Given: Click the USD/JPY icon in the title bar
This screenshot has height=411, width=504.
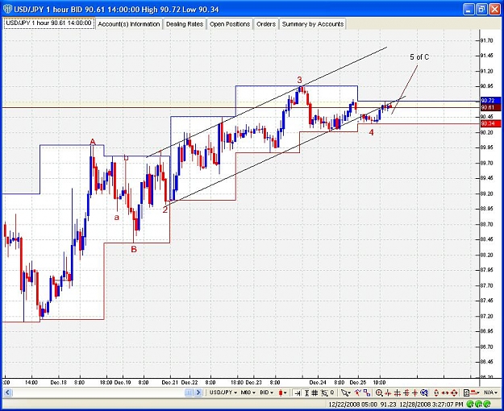Looking at the screenshot, I should click(7, 10).
